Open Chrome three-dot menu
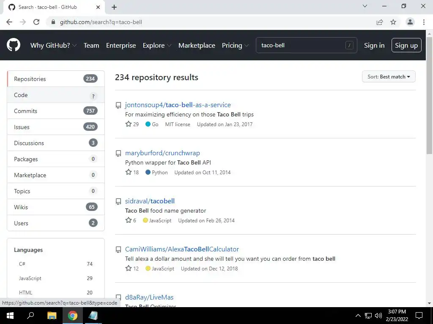This screenshot has height=324, width=433. [x=424, y=22]
